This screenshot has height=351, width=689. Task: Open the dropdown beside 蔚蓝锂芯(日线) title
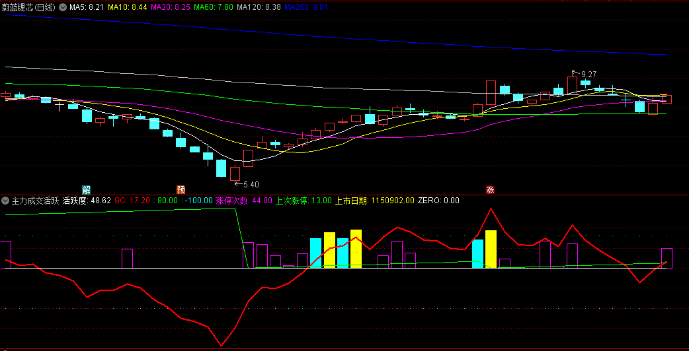(63, 7)
